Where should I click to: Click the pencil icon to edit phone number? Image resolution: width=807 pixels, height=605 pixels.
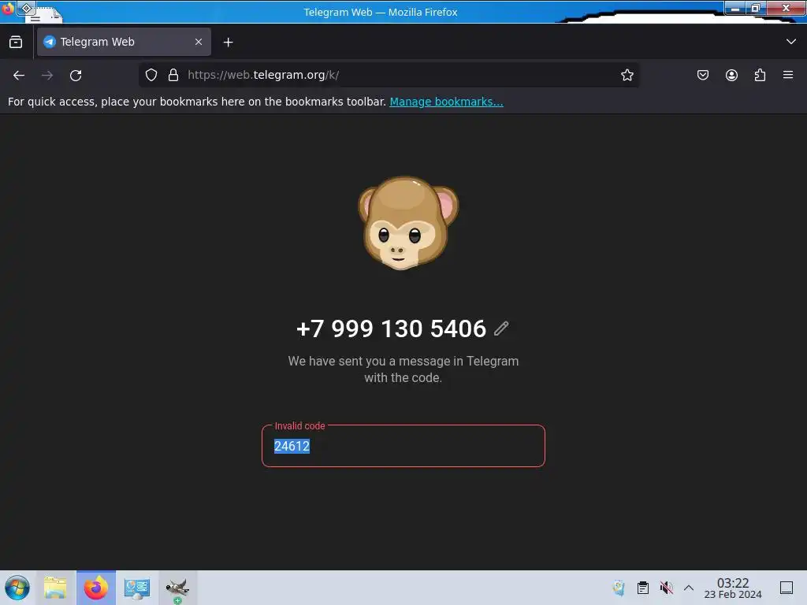click(501, 328)
